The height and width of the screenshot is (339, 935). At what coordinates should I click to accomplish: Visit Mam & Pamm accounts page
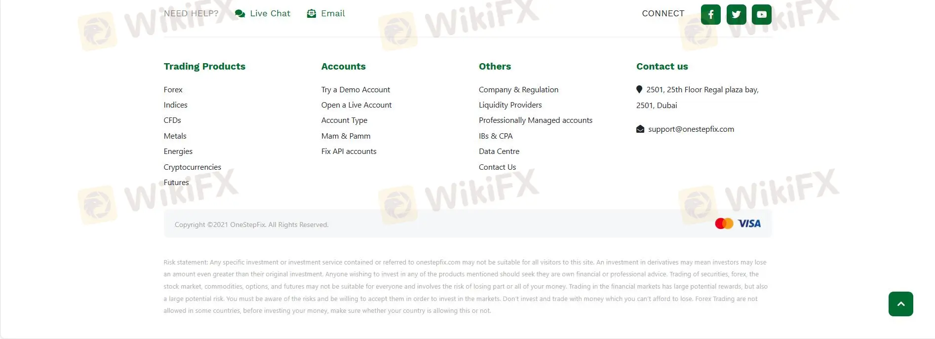pyautogui.click(x=346, y=136)
